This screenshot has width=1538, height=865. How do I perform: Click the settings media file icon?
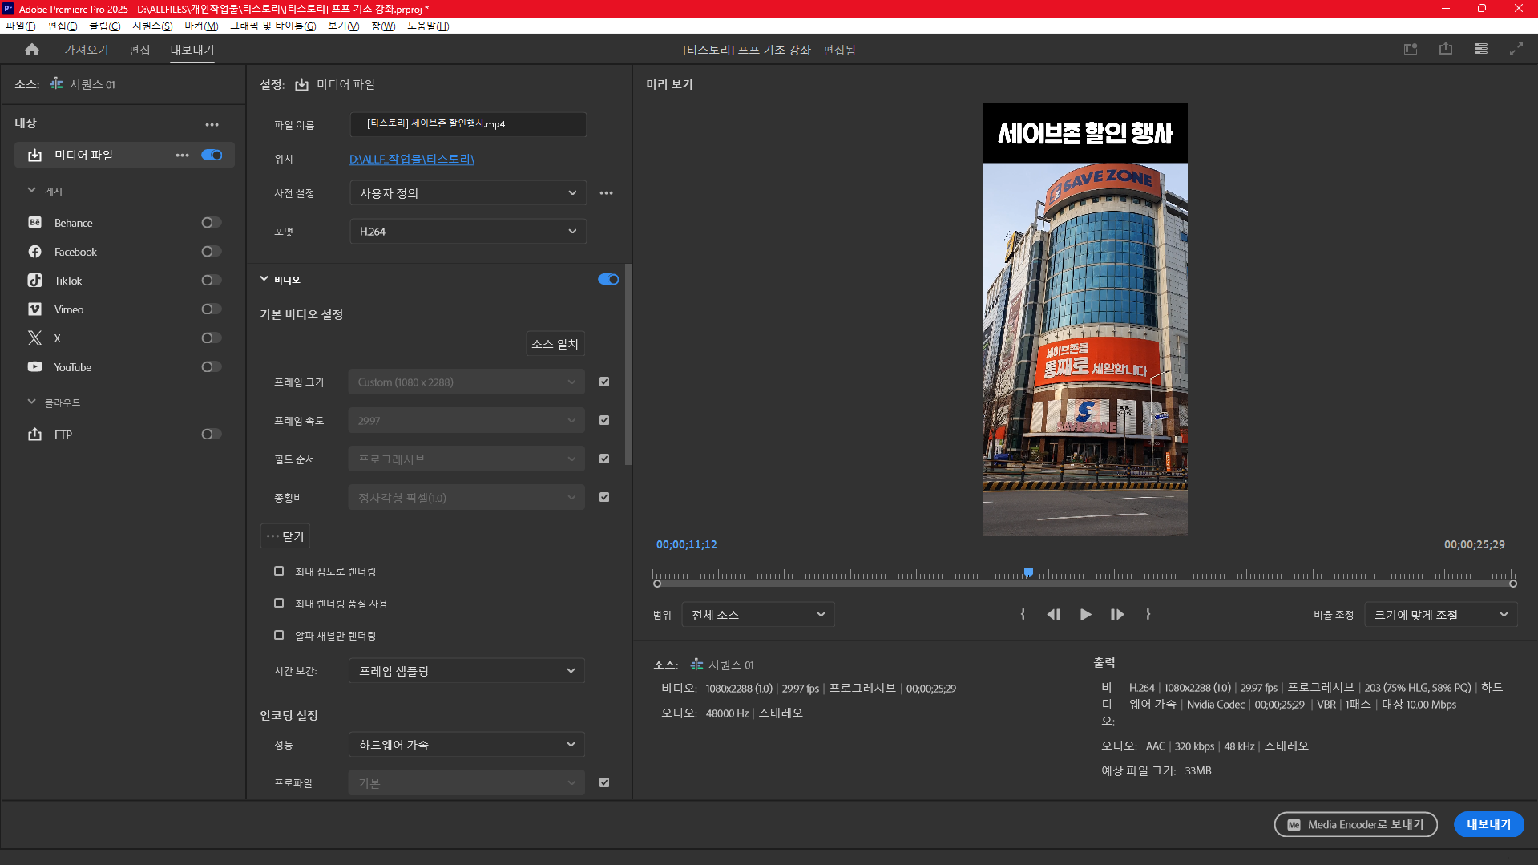click(x=302, y=85)
